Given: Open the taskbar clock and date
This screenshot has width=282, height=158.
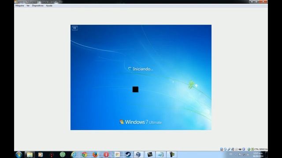Looking at the screenshot, I should (259, 155).
